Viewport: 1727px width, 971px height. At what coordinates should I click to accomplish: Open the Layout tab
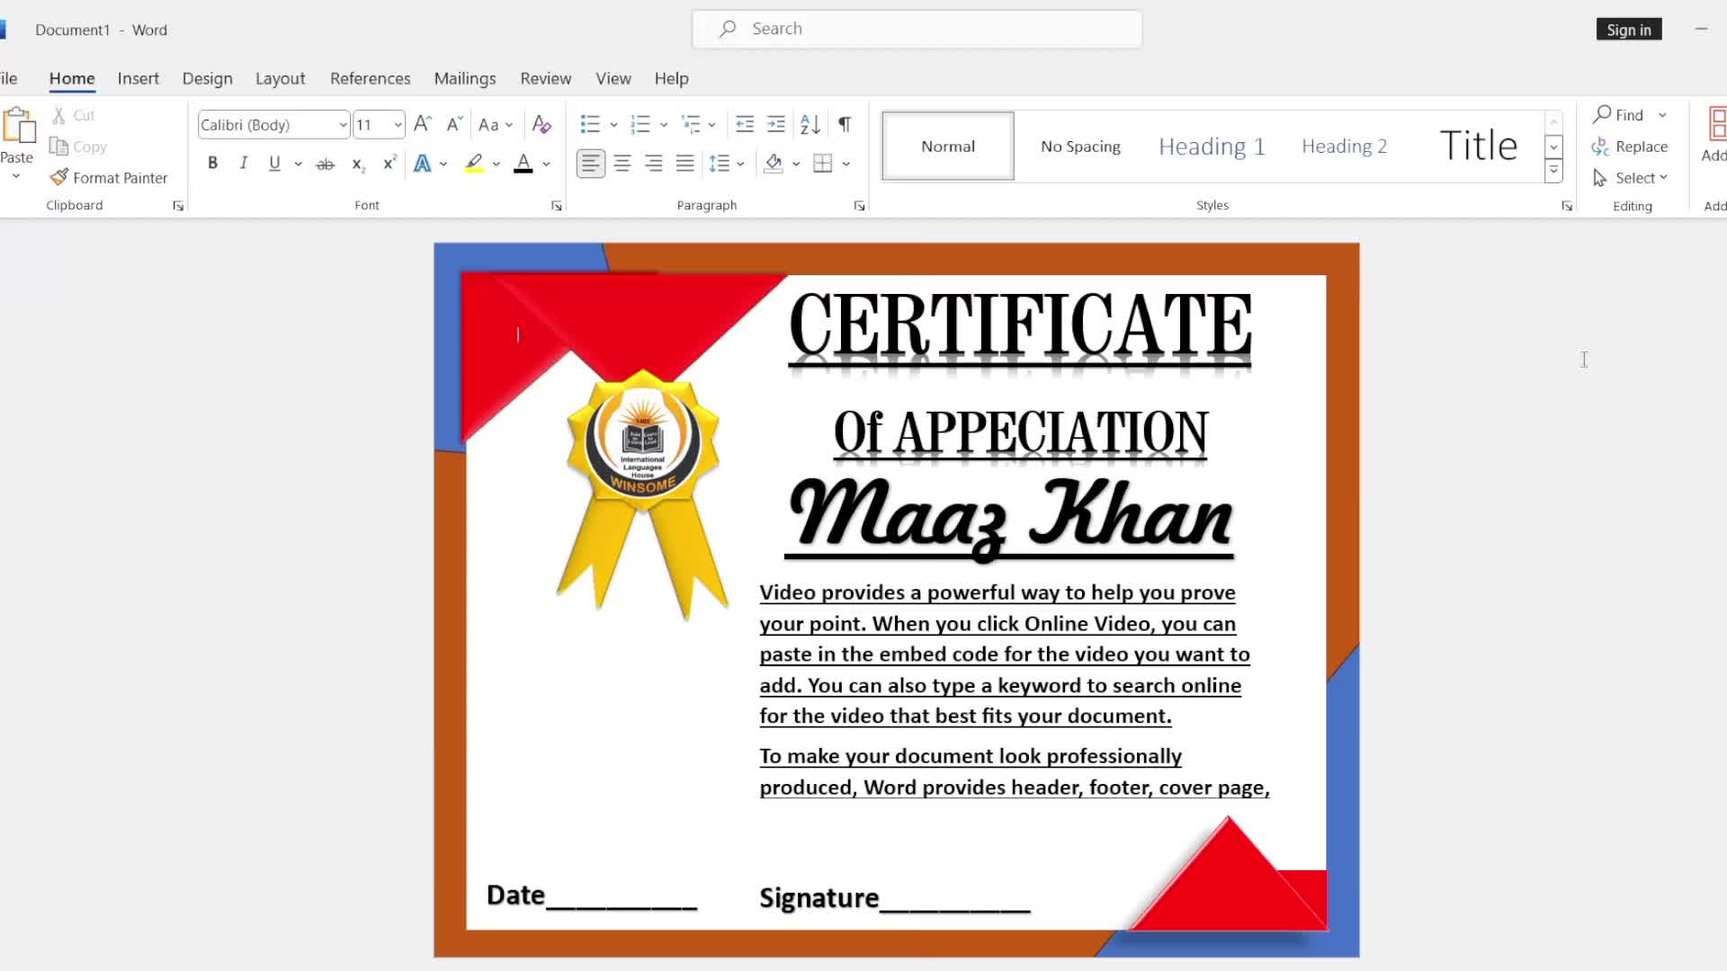[x=280, y=78]
